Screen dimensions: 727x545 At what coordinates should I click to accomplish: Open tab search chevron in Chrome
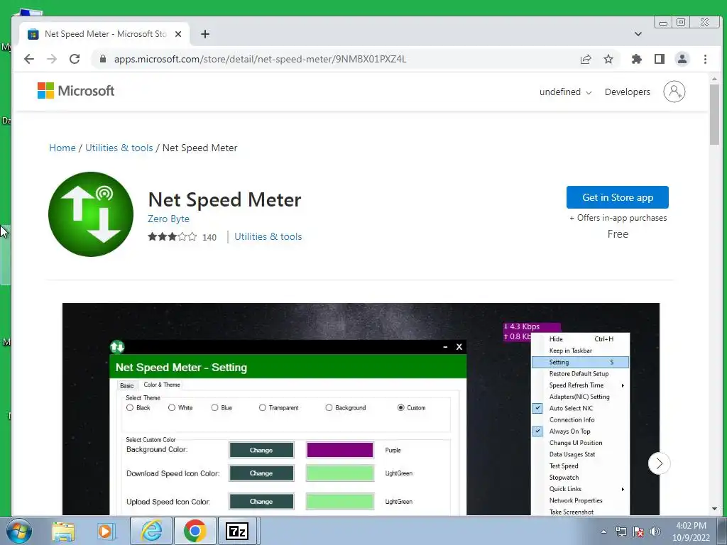coord(638,34)
